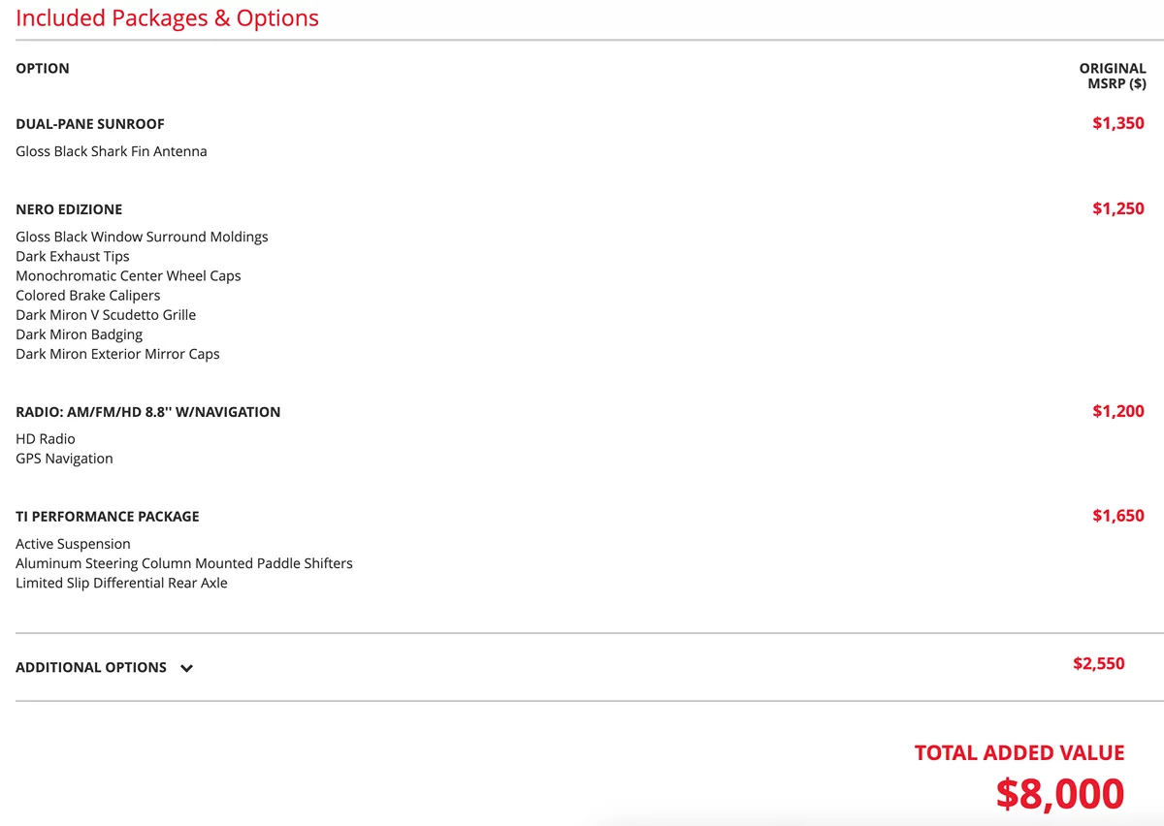Click the Original MSRP ($) column header
1164x826 pixels.
(1112, 76)
